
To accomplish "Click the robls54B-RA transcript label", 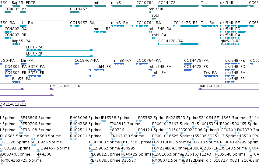I will coord(160,29).
